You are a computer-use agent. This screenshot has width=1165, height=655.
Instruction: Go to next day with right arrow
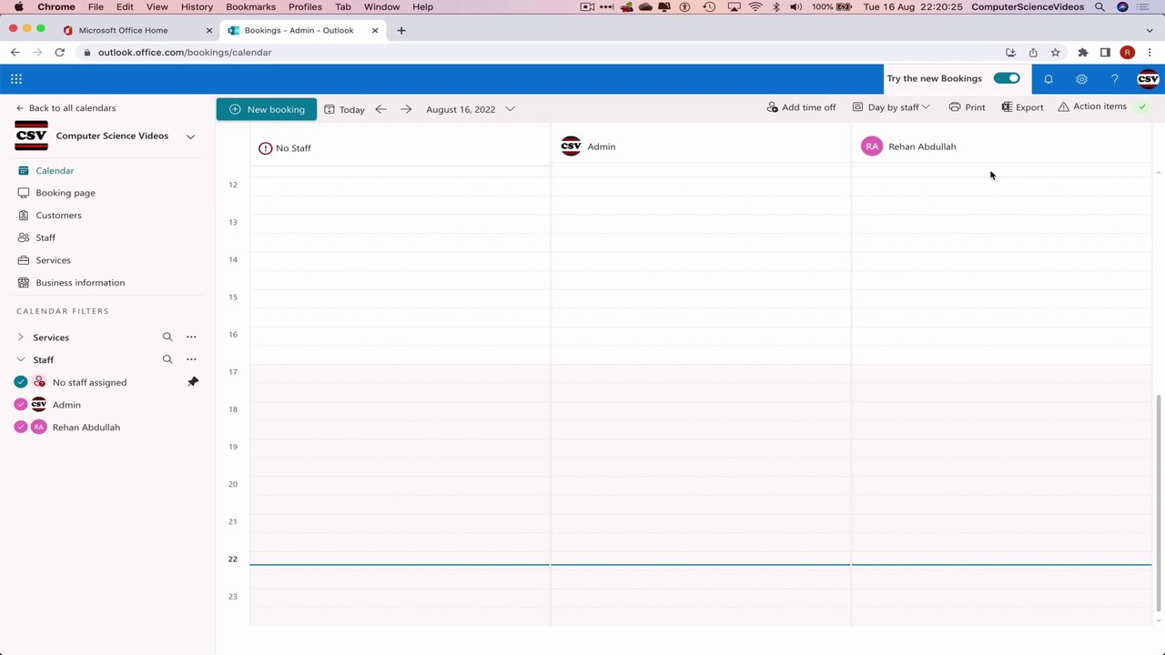406,109
